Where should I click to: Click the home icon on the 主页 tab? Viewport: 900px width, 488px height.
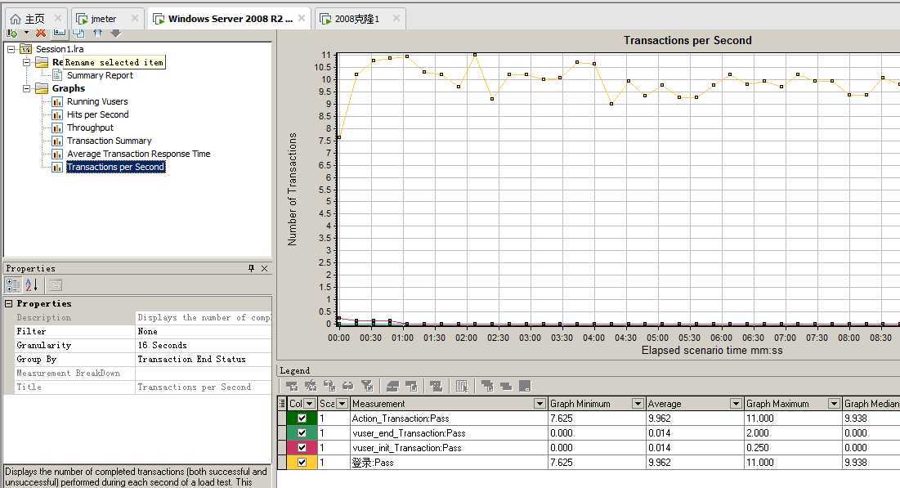click(x=16, y=19)
